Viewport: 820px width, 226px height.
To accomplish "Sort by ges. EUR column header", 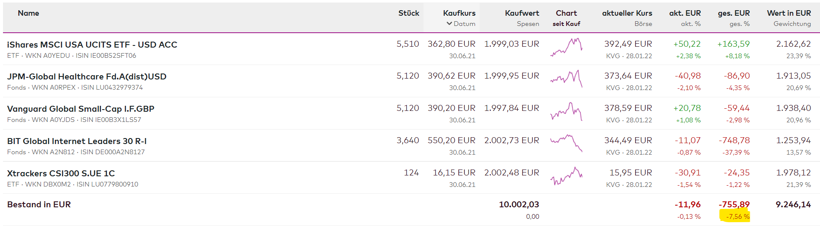I will [734, 13].
